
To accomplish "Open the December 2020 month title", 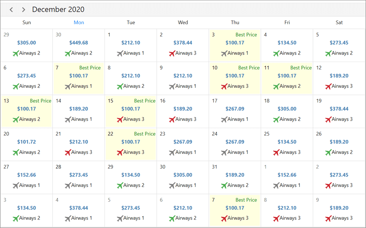I will [x=58, y=9].
